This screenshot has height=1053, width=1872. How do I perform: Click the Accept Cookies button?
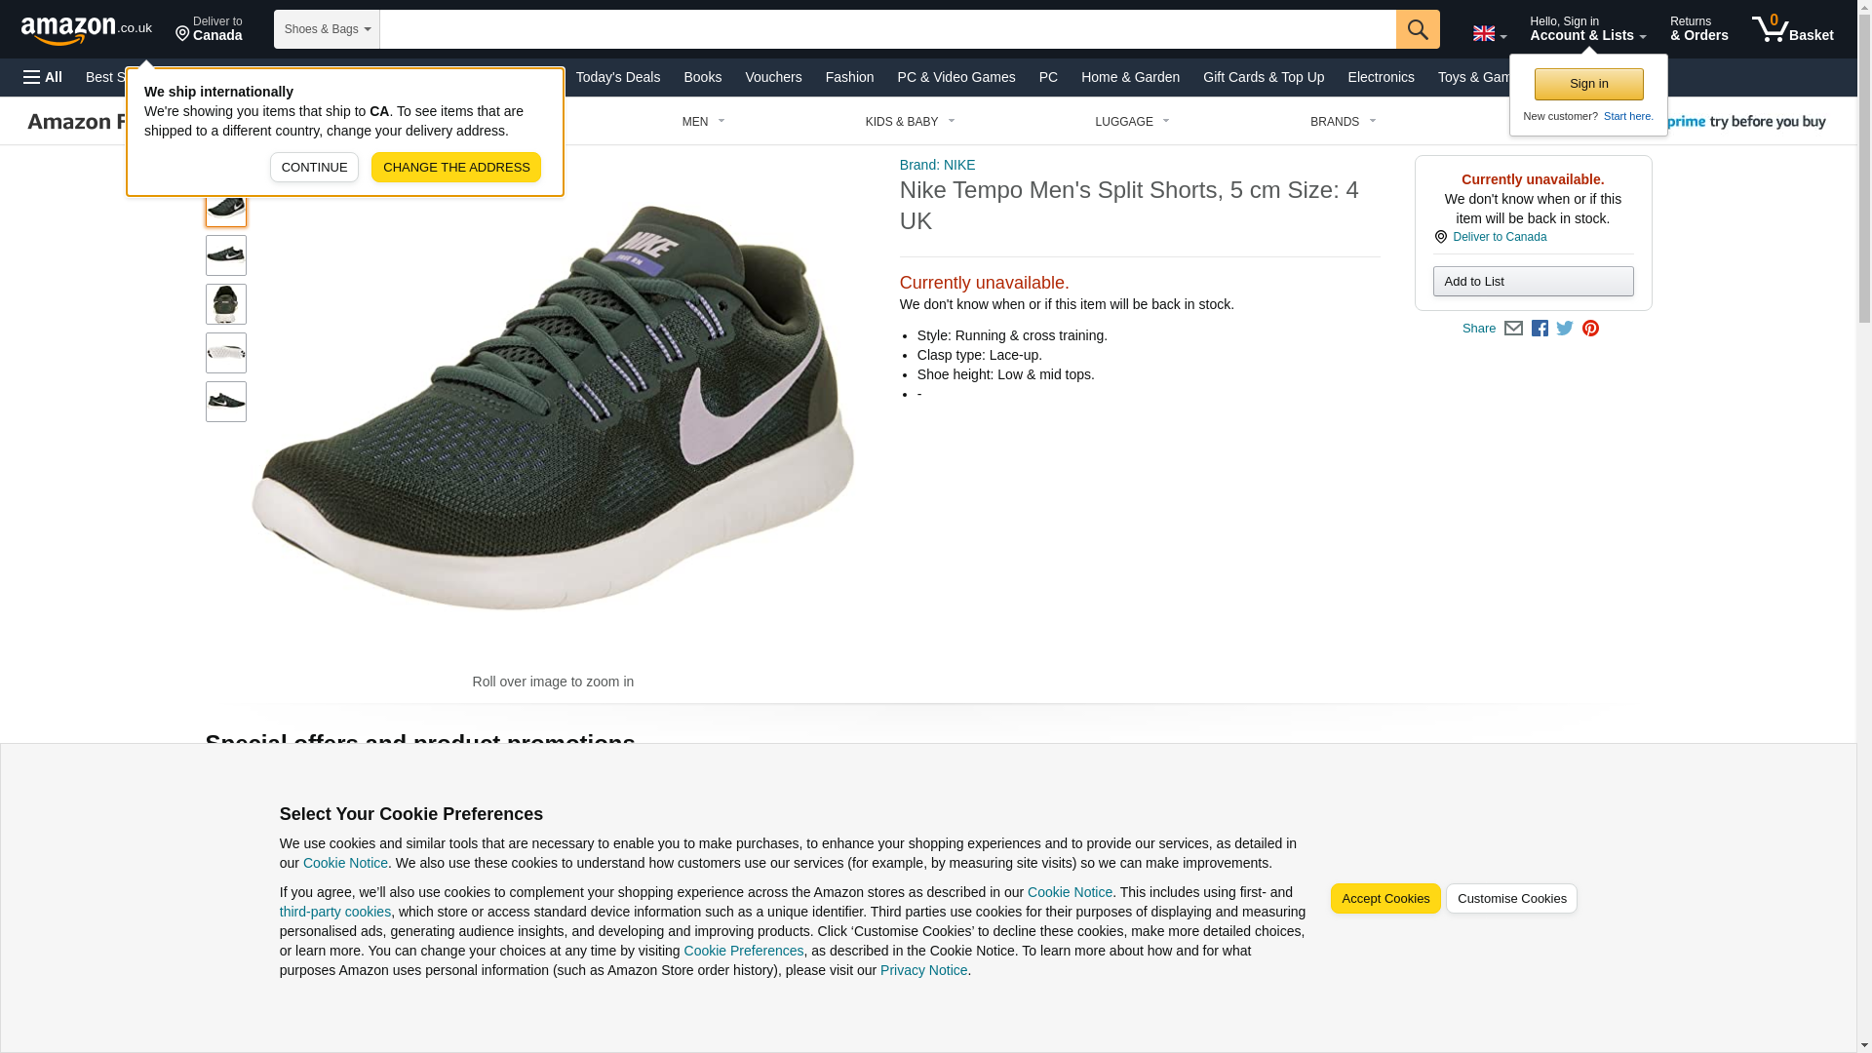point(1384,899)
